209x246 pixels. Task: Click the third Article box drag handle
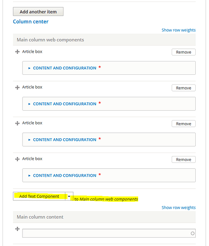pos(17,123)
